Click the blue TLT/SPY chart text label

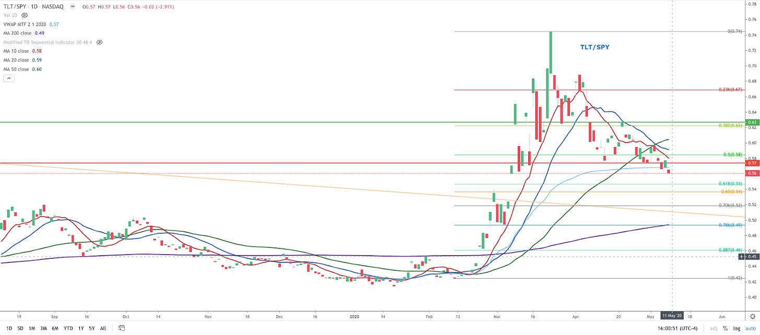click(x=595, y=47)
